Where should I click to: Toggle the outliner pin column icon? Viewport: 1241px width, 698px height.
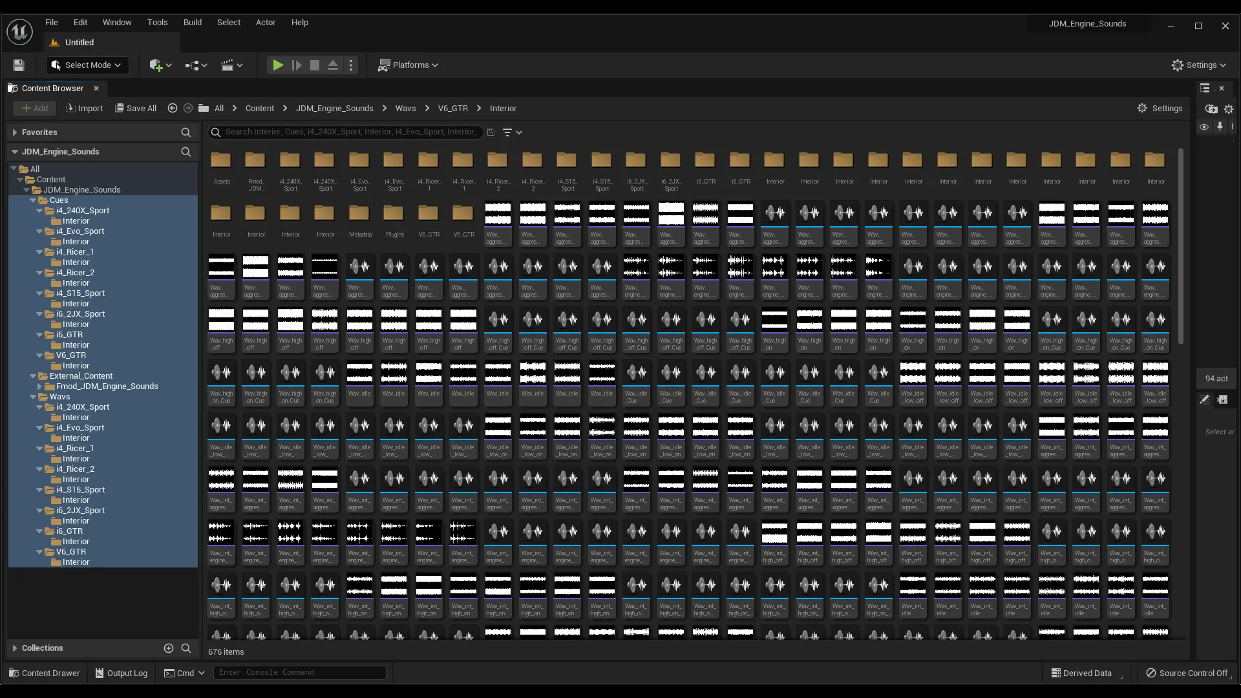coord(1220,127)
